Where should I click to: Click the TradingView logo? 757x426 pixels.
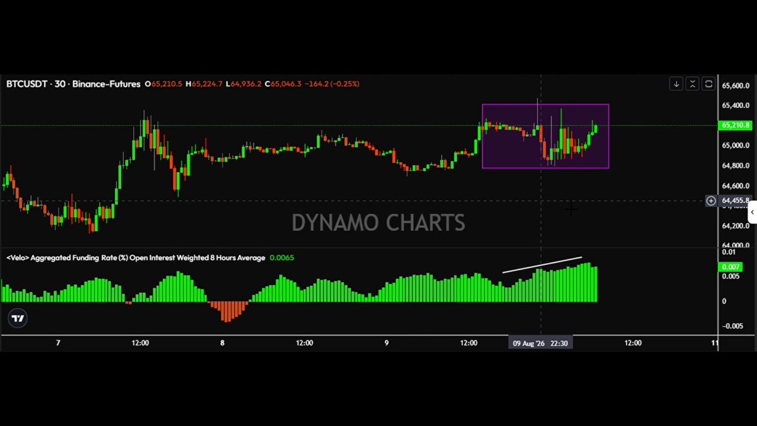[x=18, y=319]
